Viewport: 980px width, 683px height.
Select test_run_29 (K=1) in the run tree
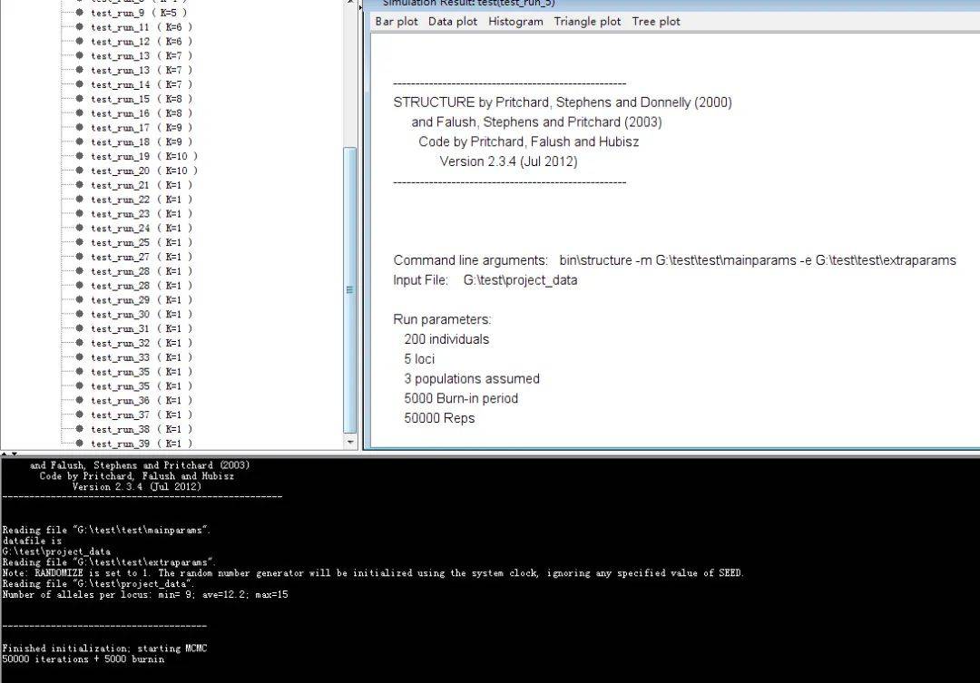point(142,300)
